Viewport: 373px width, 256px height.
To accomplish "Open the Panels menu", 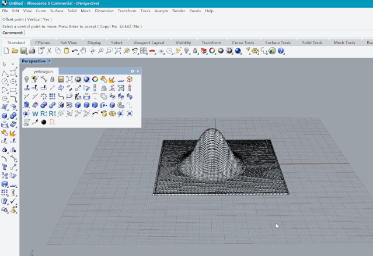I will [195, 11].
